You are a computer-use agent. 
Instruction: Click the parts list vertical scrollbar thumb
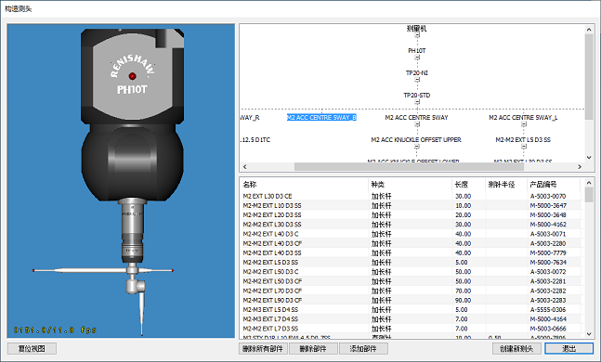pyautogui.click(x=589, y=195)
